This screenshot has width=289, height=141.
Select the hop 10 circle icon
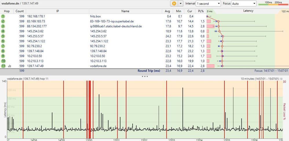click(3, 61)
